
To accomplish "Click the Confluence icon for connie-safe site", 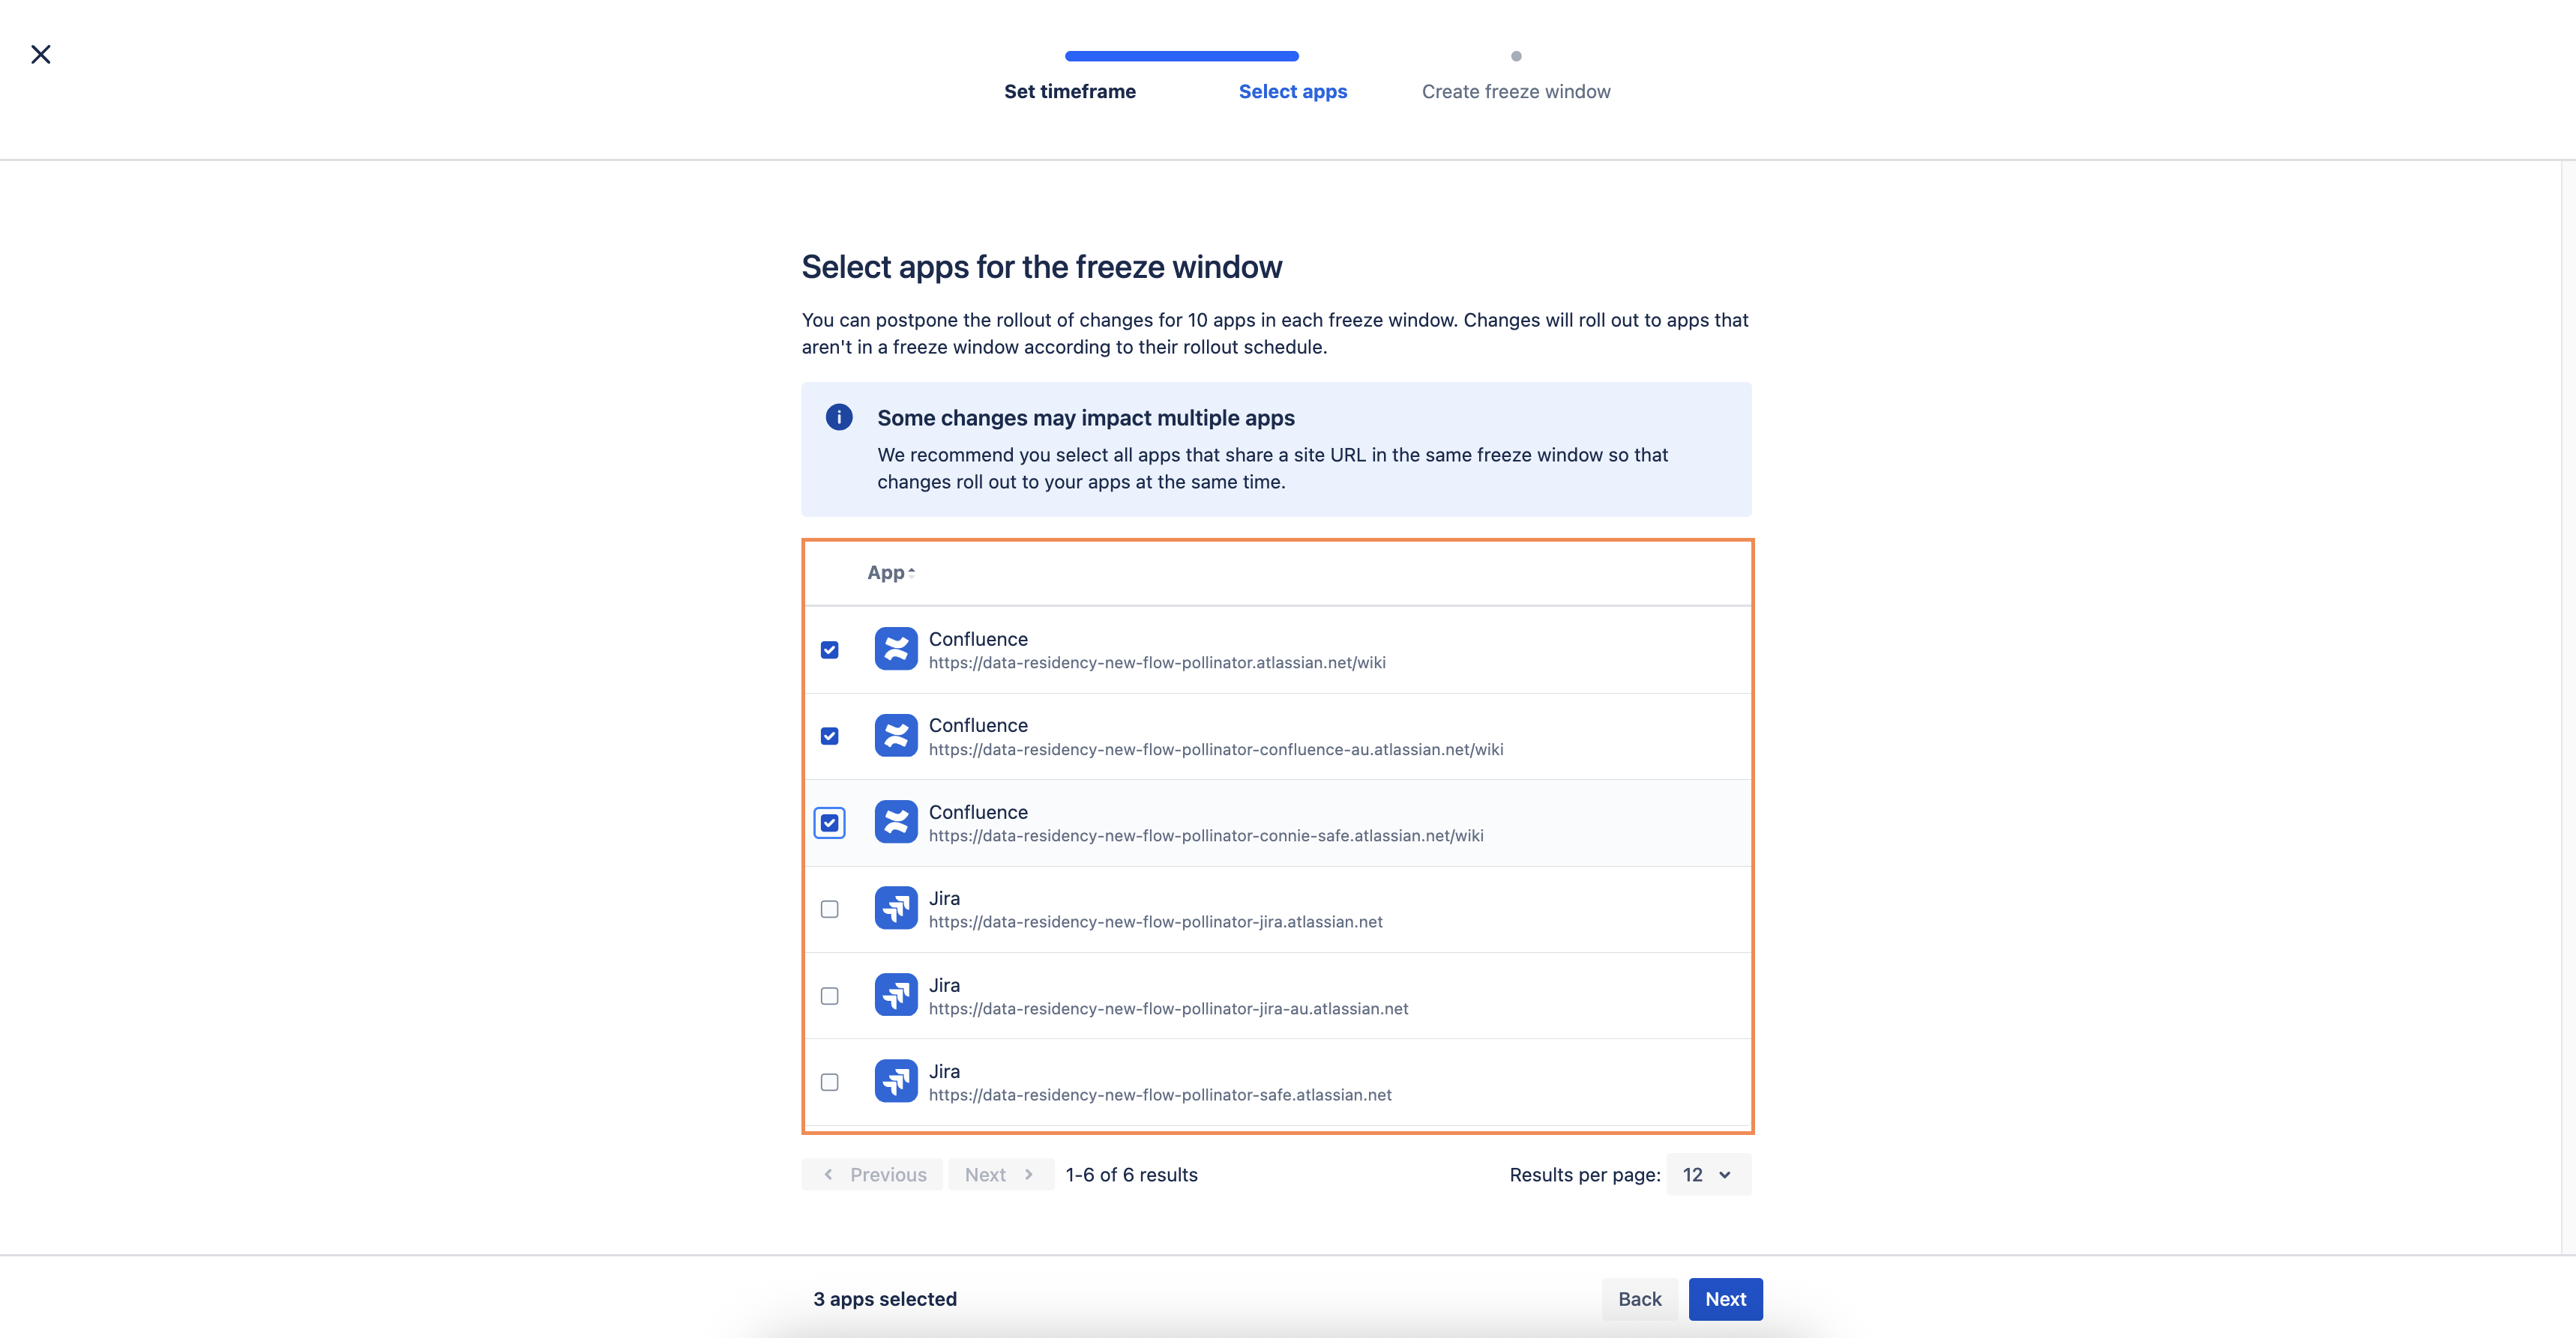I will [895, 823].
